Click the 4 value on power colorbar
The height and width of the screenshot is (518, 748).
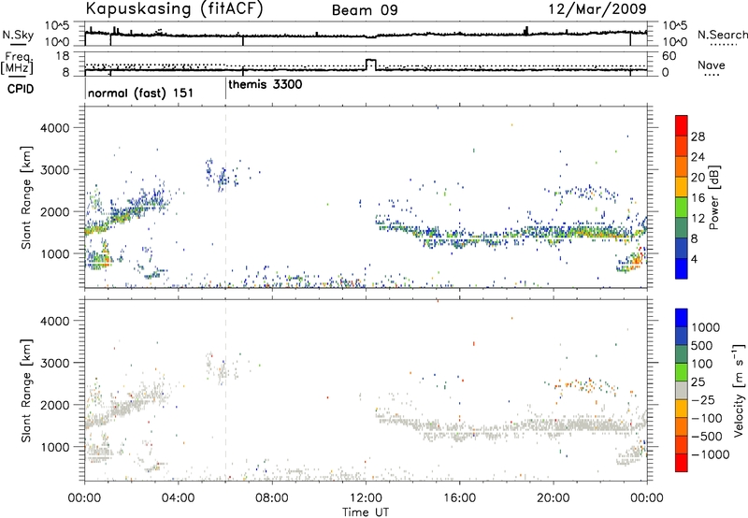[x=695, y=259]
